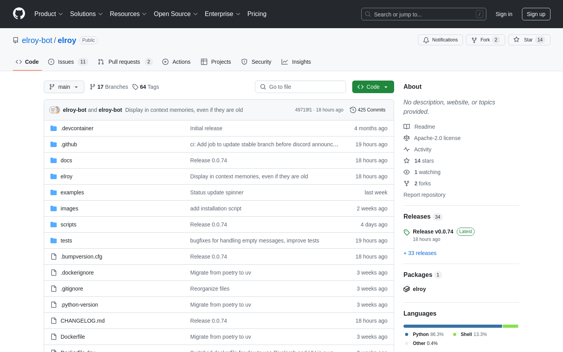Screen dimensions: 563x352
Task: Open the tests folder icon
Action: coord(54,241)
